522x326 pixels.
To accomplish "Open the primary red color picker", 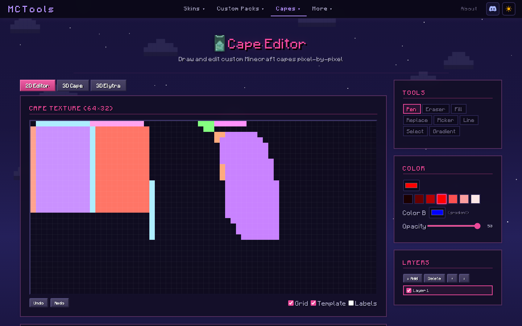I will click(x=411, y=185).
